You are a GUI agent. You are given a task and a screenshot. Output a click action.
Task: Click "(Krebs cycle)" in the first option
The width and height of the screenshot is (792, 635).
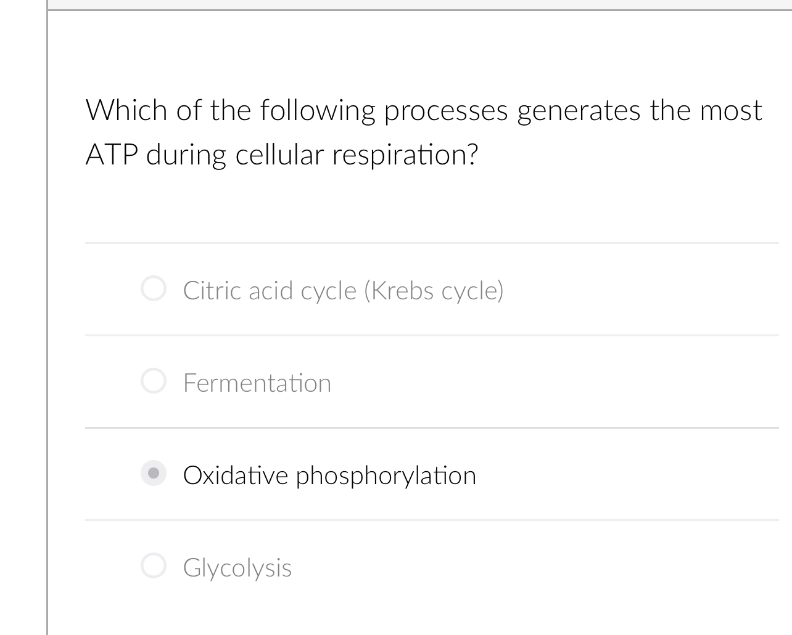[x=434, y=291]
